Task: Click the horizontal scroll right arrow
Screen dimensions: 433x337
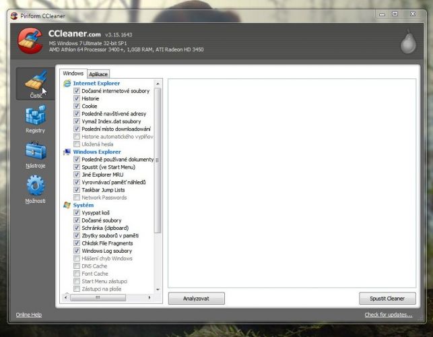Action: tap(149, 297)
